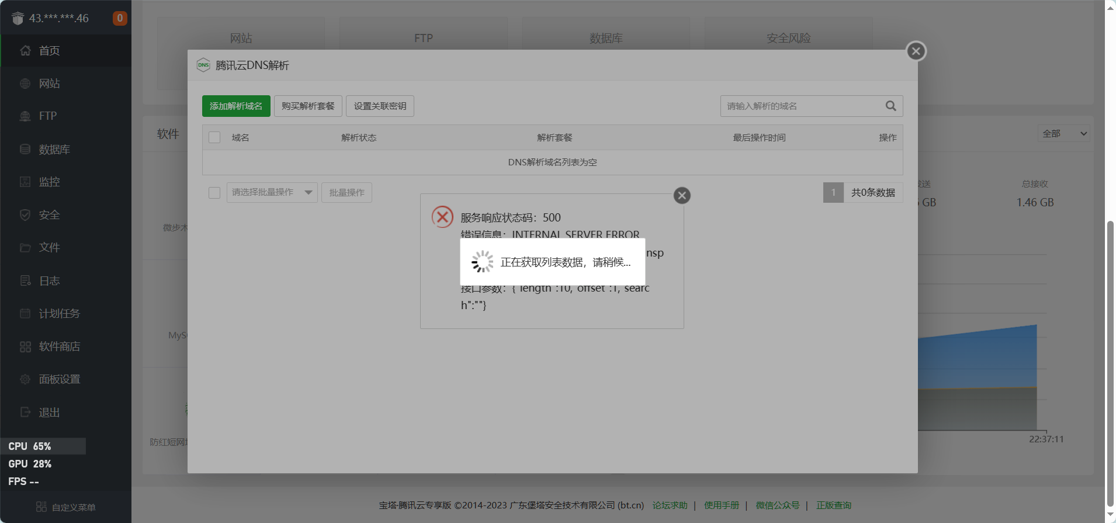Click the panel logo next to the IP address
Image resolution: width=1116 pixels, height=523 pixels.
[x=18, y=19]
